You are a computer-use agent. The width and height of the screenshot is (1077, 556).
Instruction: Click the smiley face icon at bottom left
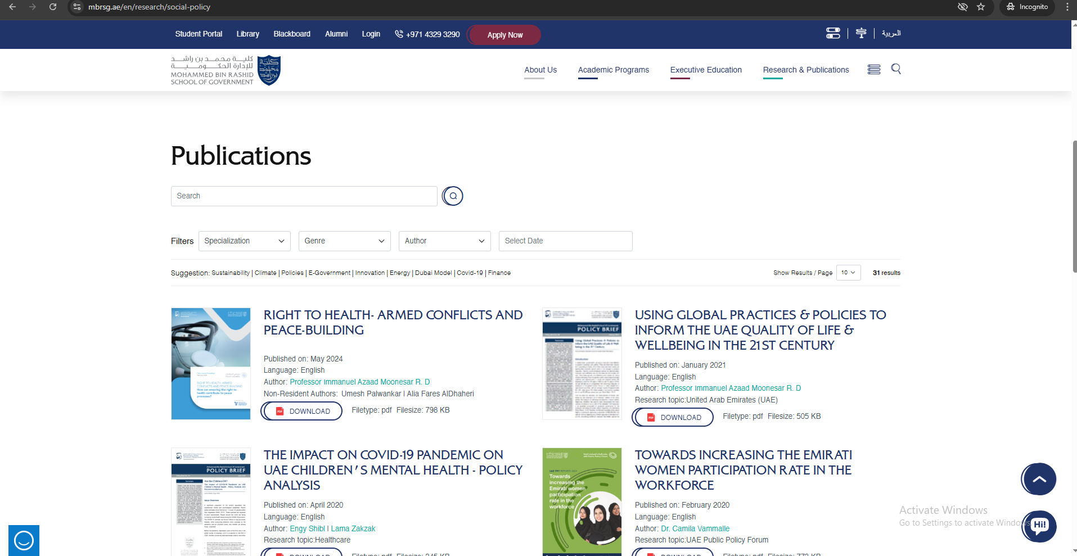[24, 540]
